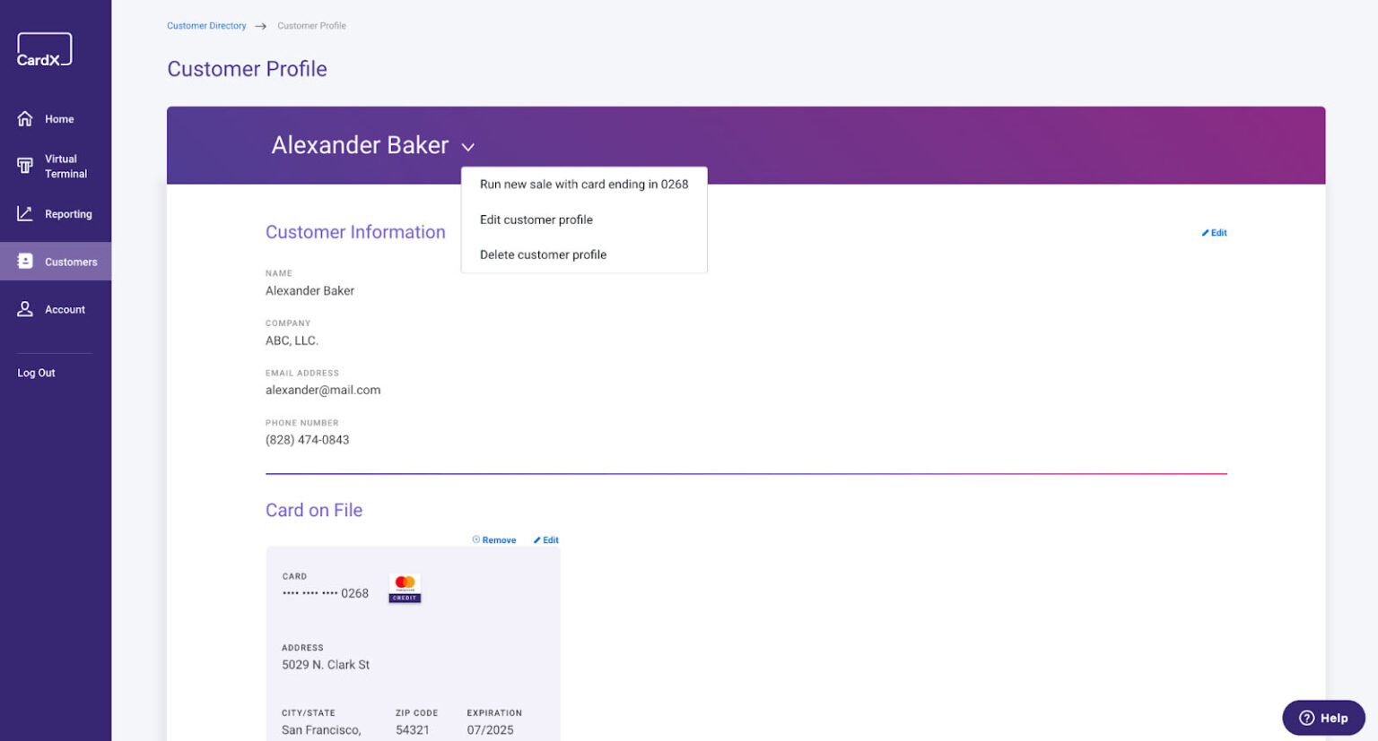Select the Reporting chart icon
The image size is (1378, 741).
25,213
